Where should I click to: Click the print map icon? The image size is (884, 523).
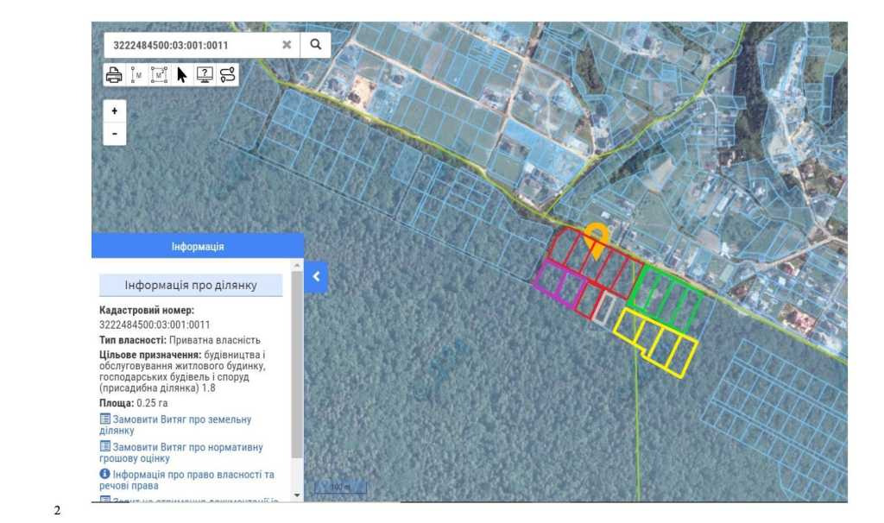click(114, 75)
